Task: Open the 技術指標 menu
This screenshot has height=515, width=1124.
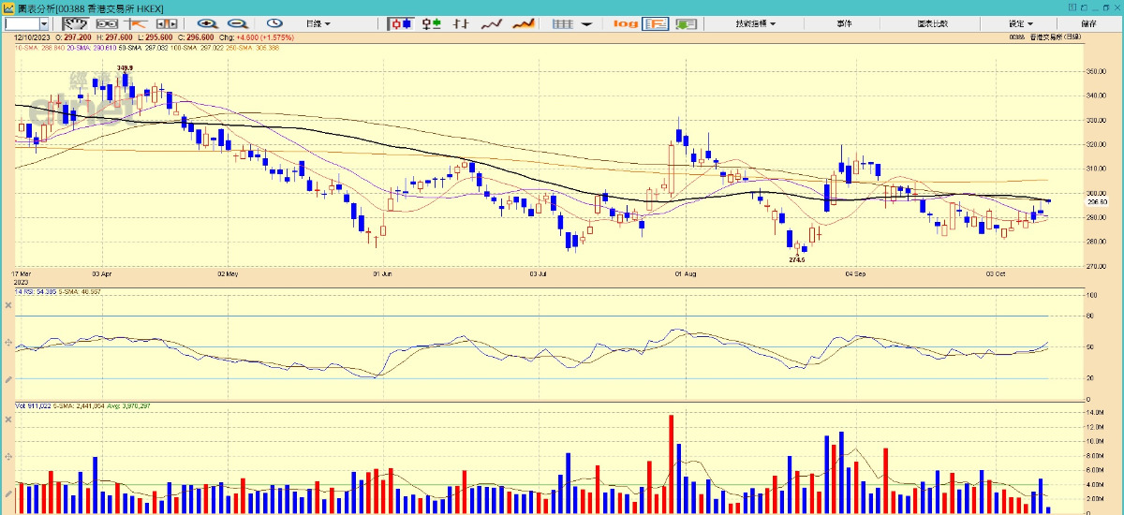Action: tap(755, 23)
